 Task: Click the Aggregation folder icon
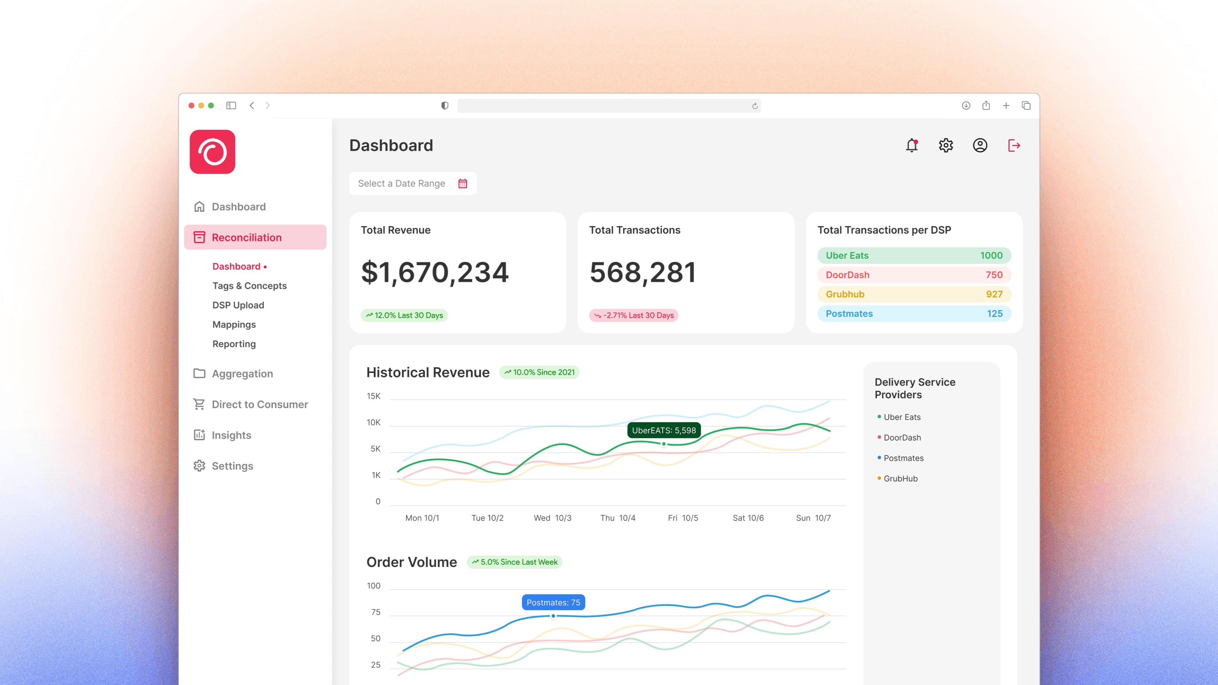point(199,374)
